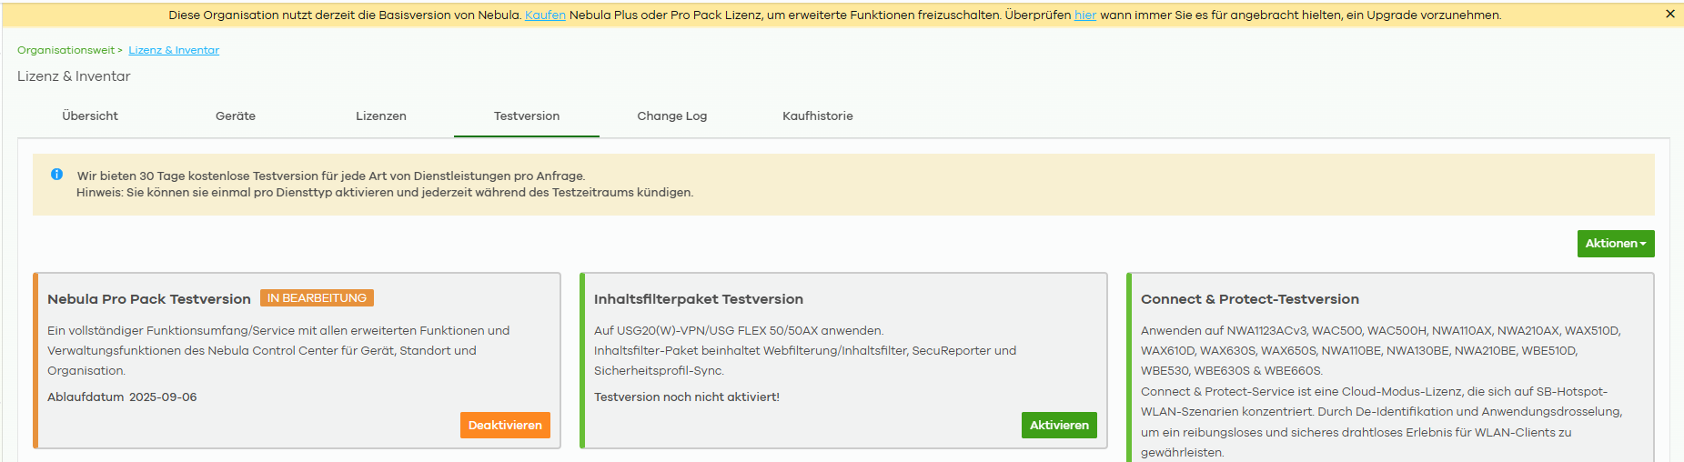
Task: Activate the Inhaltsfilterpaket trial
Action: (x=1059, y=425)
